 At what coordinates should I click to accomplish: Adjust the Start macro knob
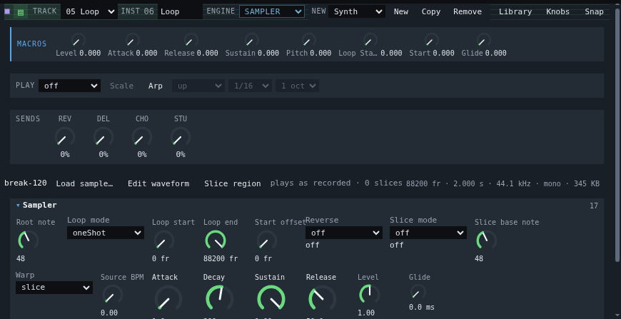(431, 41)
